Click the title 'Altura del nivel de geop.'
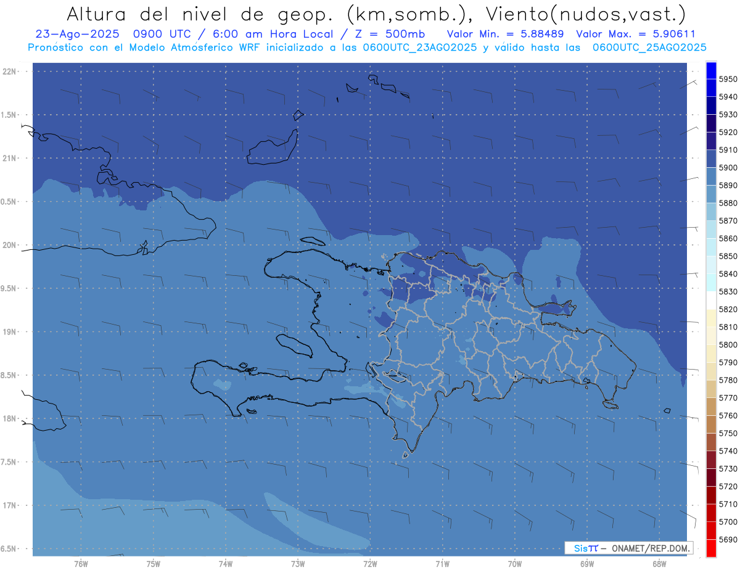740x572 pixels. (x=200, y=14)
